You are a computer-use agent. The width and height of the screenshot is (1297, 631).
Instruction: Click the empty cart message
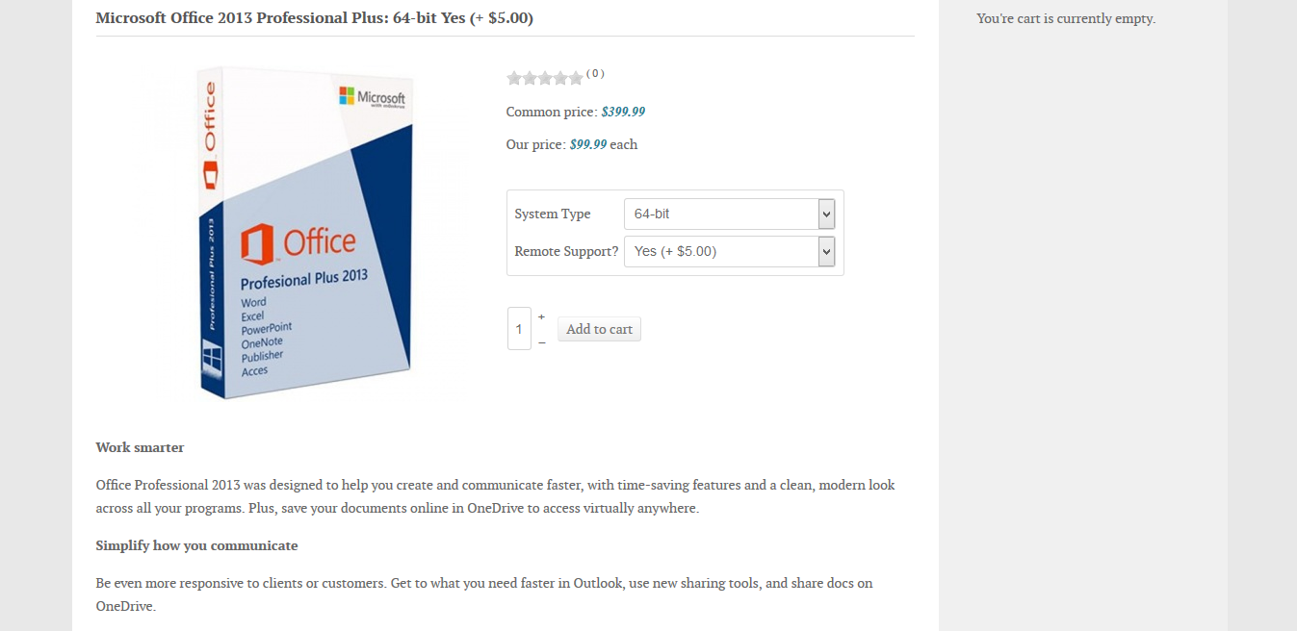point(1066,18)
